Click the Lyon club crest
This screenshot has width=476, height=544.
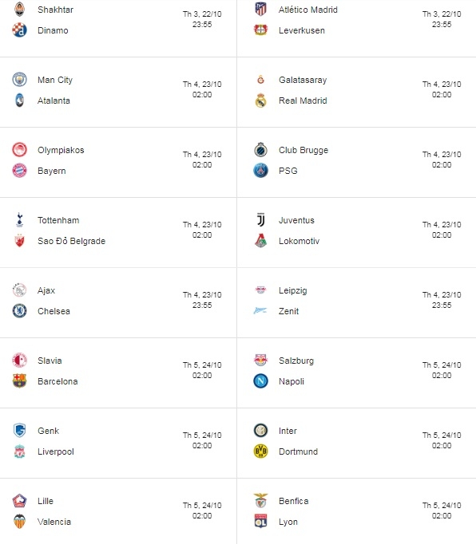pos(260,521)
